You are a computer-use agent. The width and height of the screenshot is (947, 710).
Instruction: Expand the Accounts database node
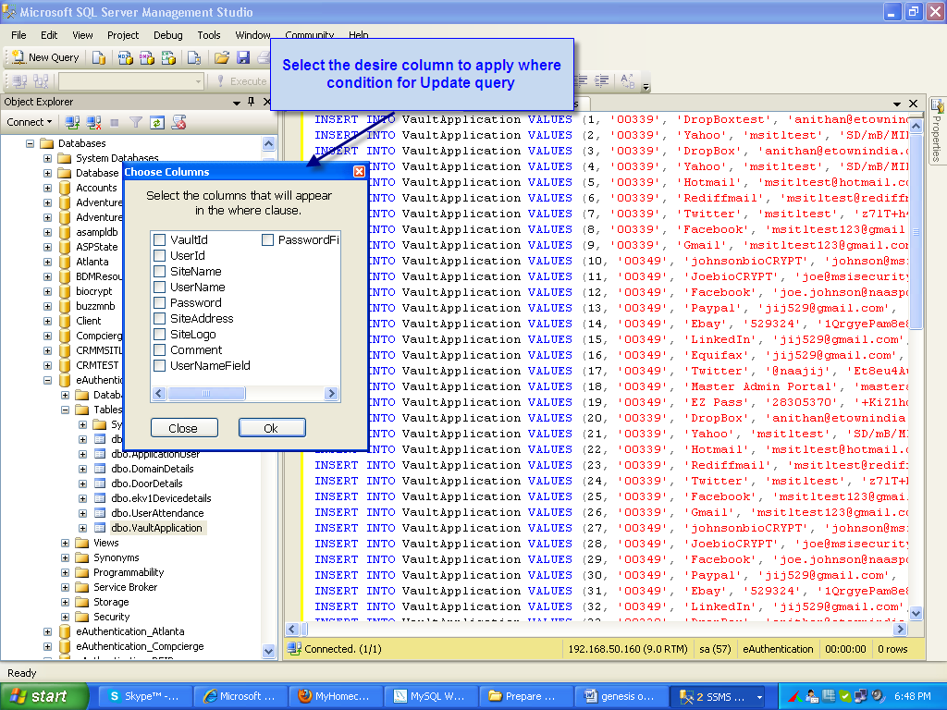pyautogui.click(x=47, y=188)
